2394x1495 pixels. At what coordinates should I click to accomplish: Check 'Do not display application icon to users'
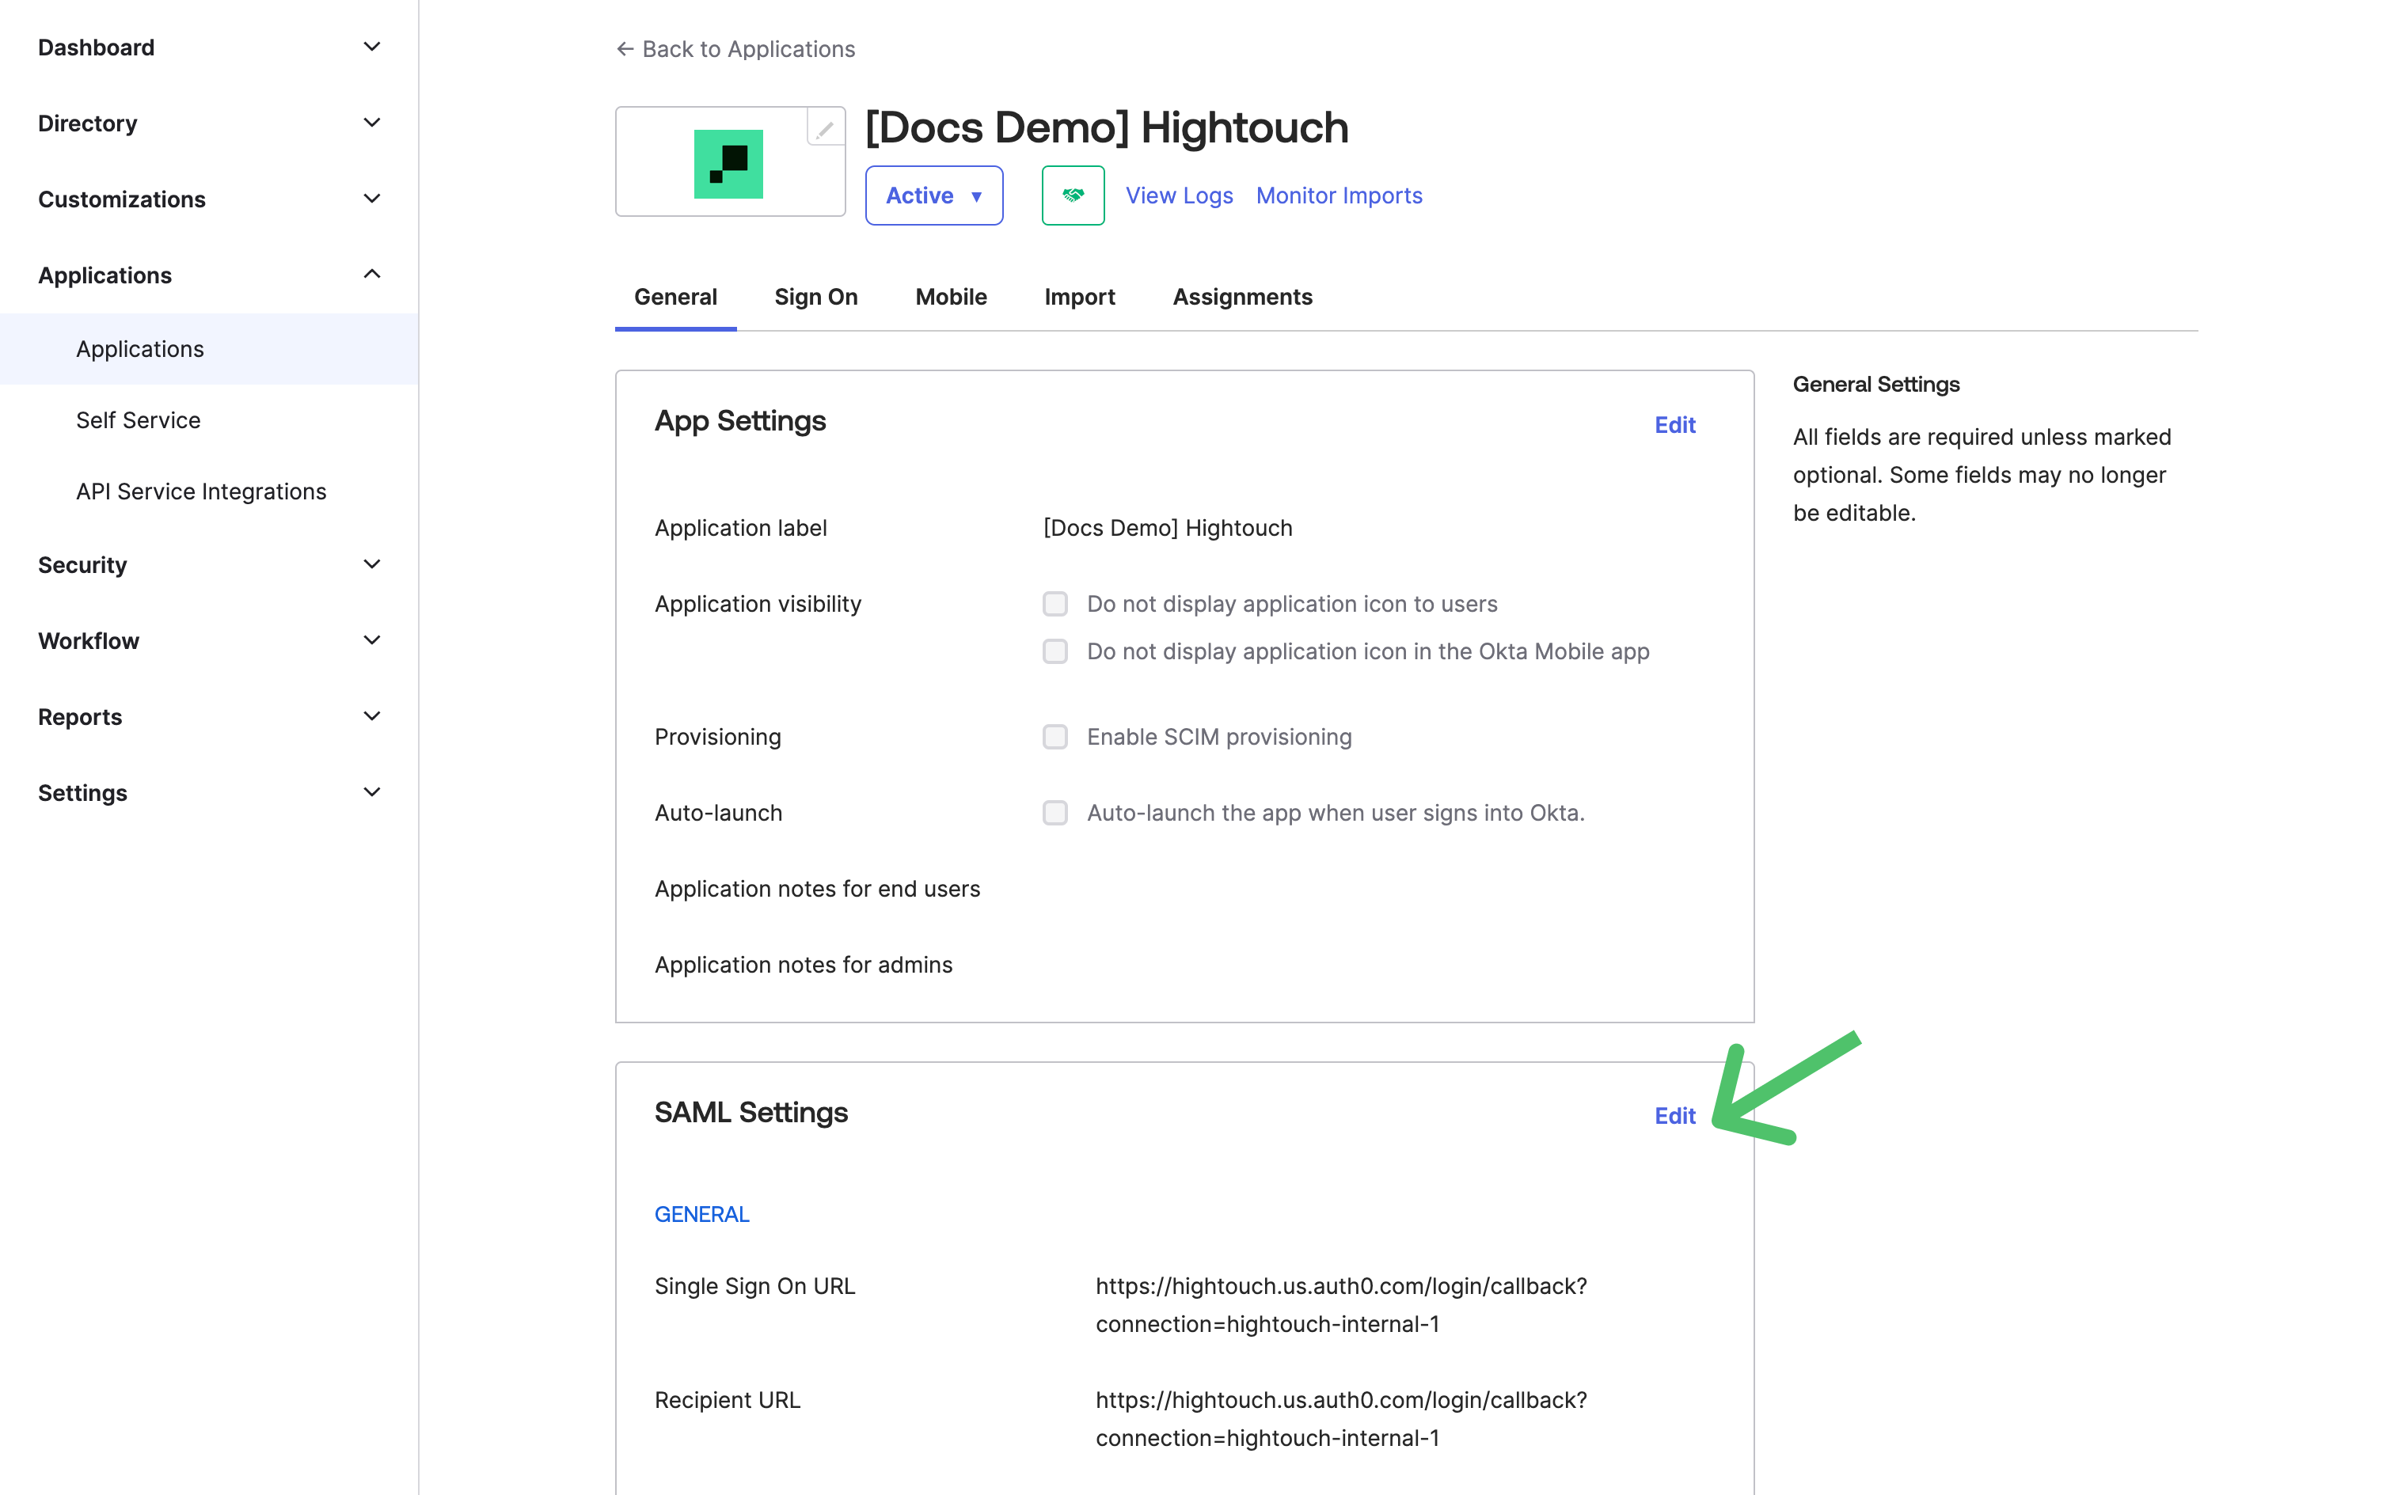tap(1054, 604)
